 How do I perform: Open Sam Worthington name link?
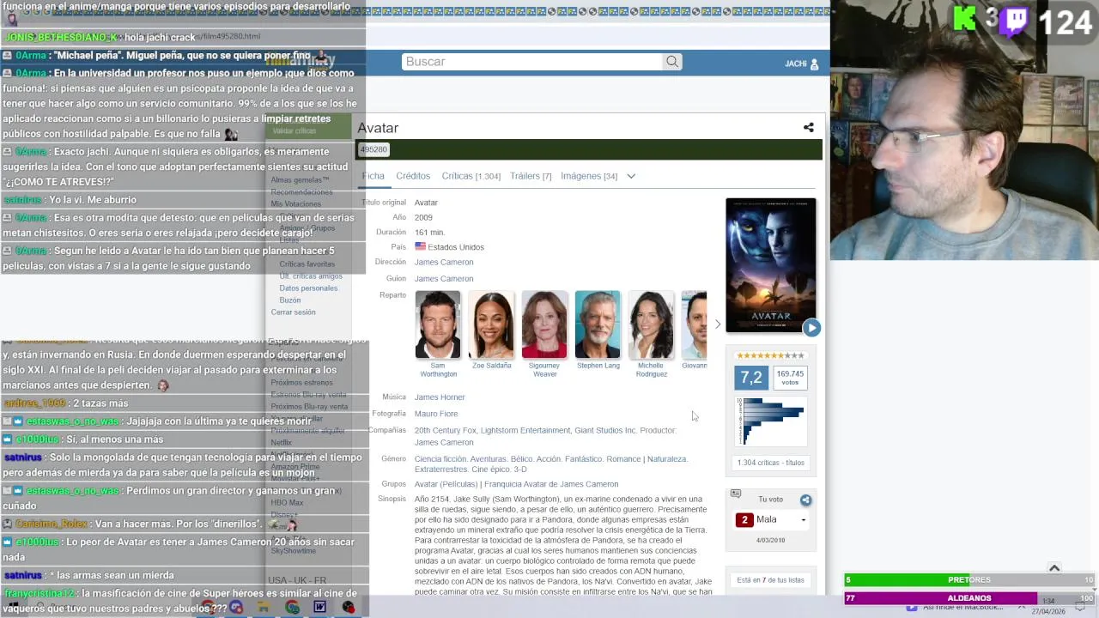click(x=438, y=370)
